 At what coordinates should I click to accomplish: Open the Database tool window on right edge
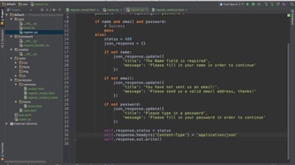tap(293, 17)
